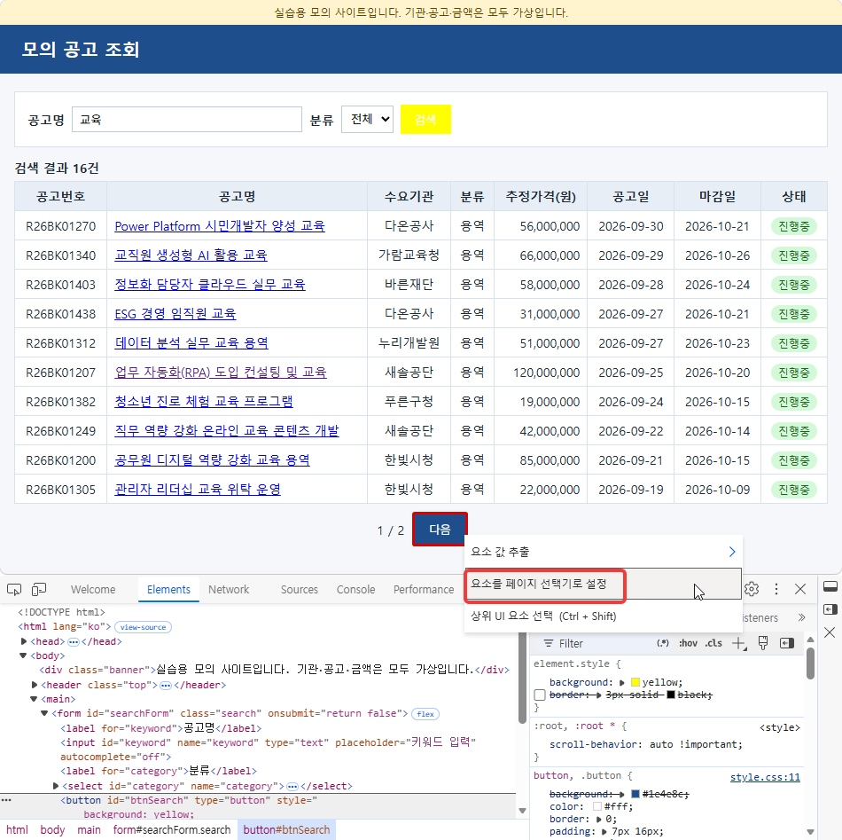Select form#searchForm.search in breadcrumb
842x840 pixels.
pyautogui.click(x=171, y=829)
